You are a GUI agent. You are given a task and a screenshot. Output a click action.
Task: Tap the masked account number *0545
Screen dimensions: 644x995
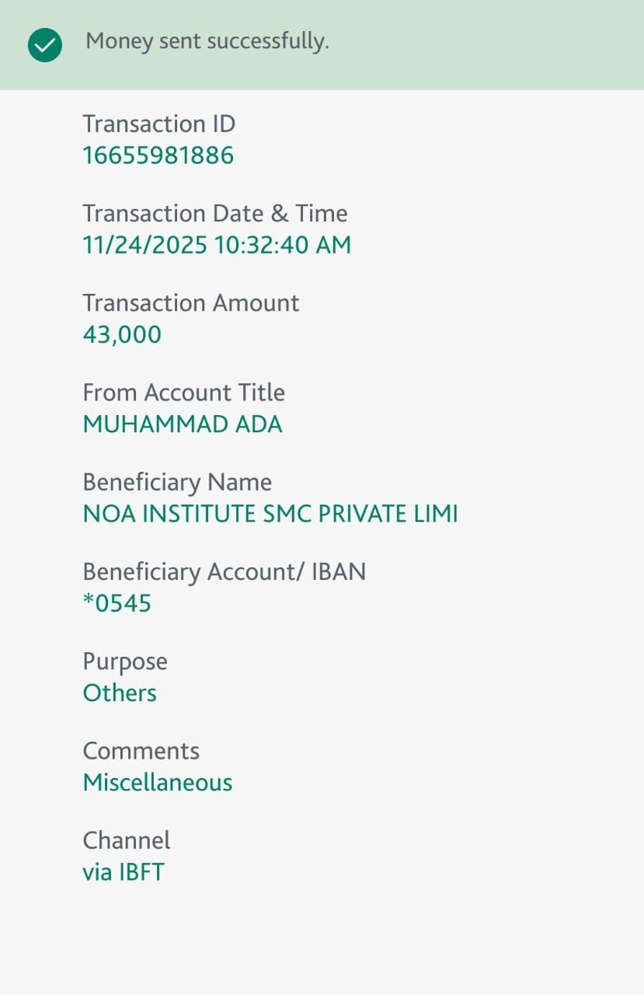(x=117, y=603)
